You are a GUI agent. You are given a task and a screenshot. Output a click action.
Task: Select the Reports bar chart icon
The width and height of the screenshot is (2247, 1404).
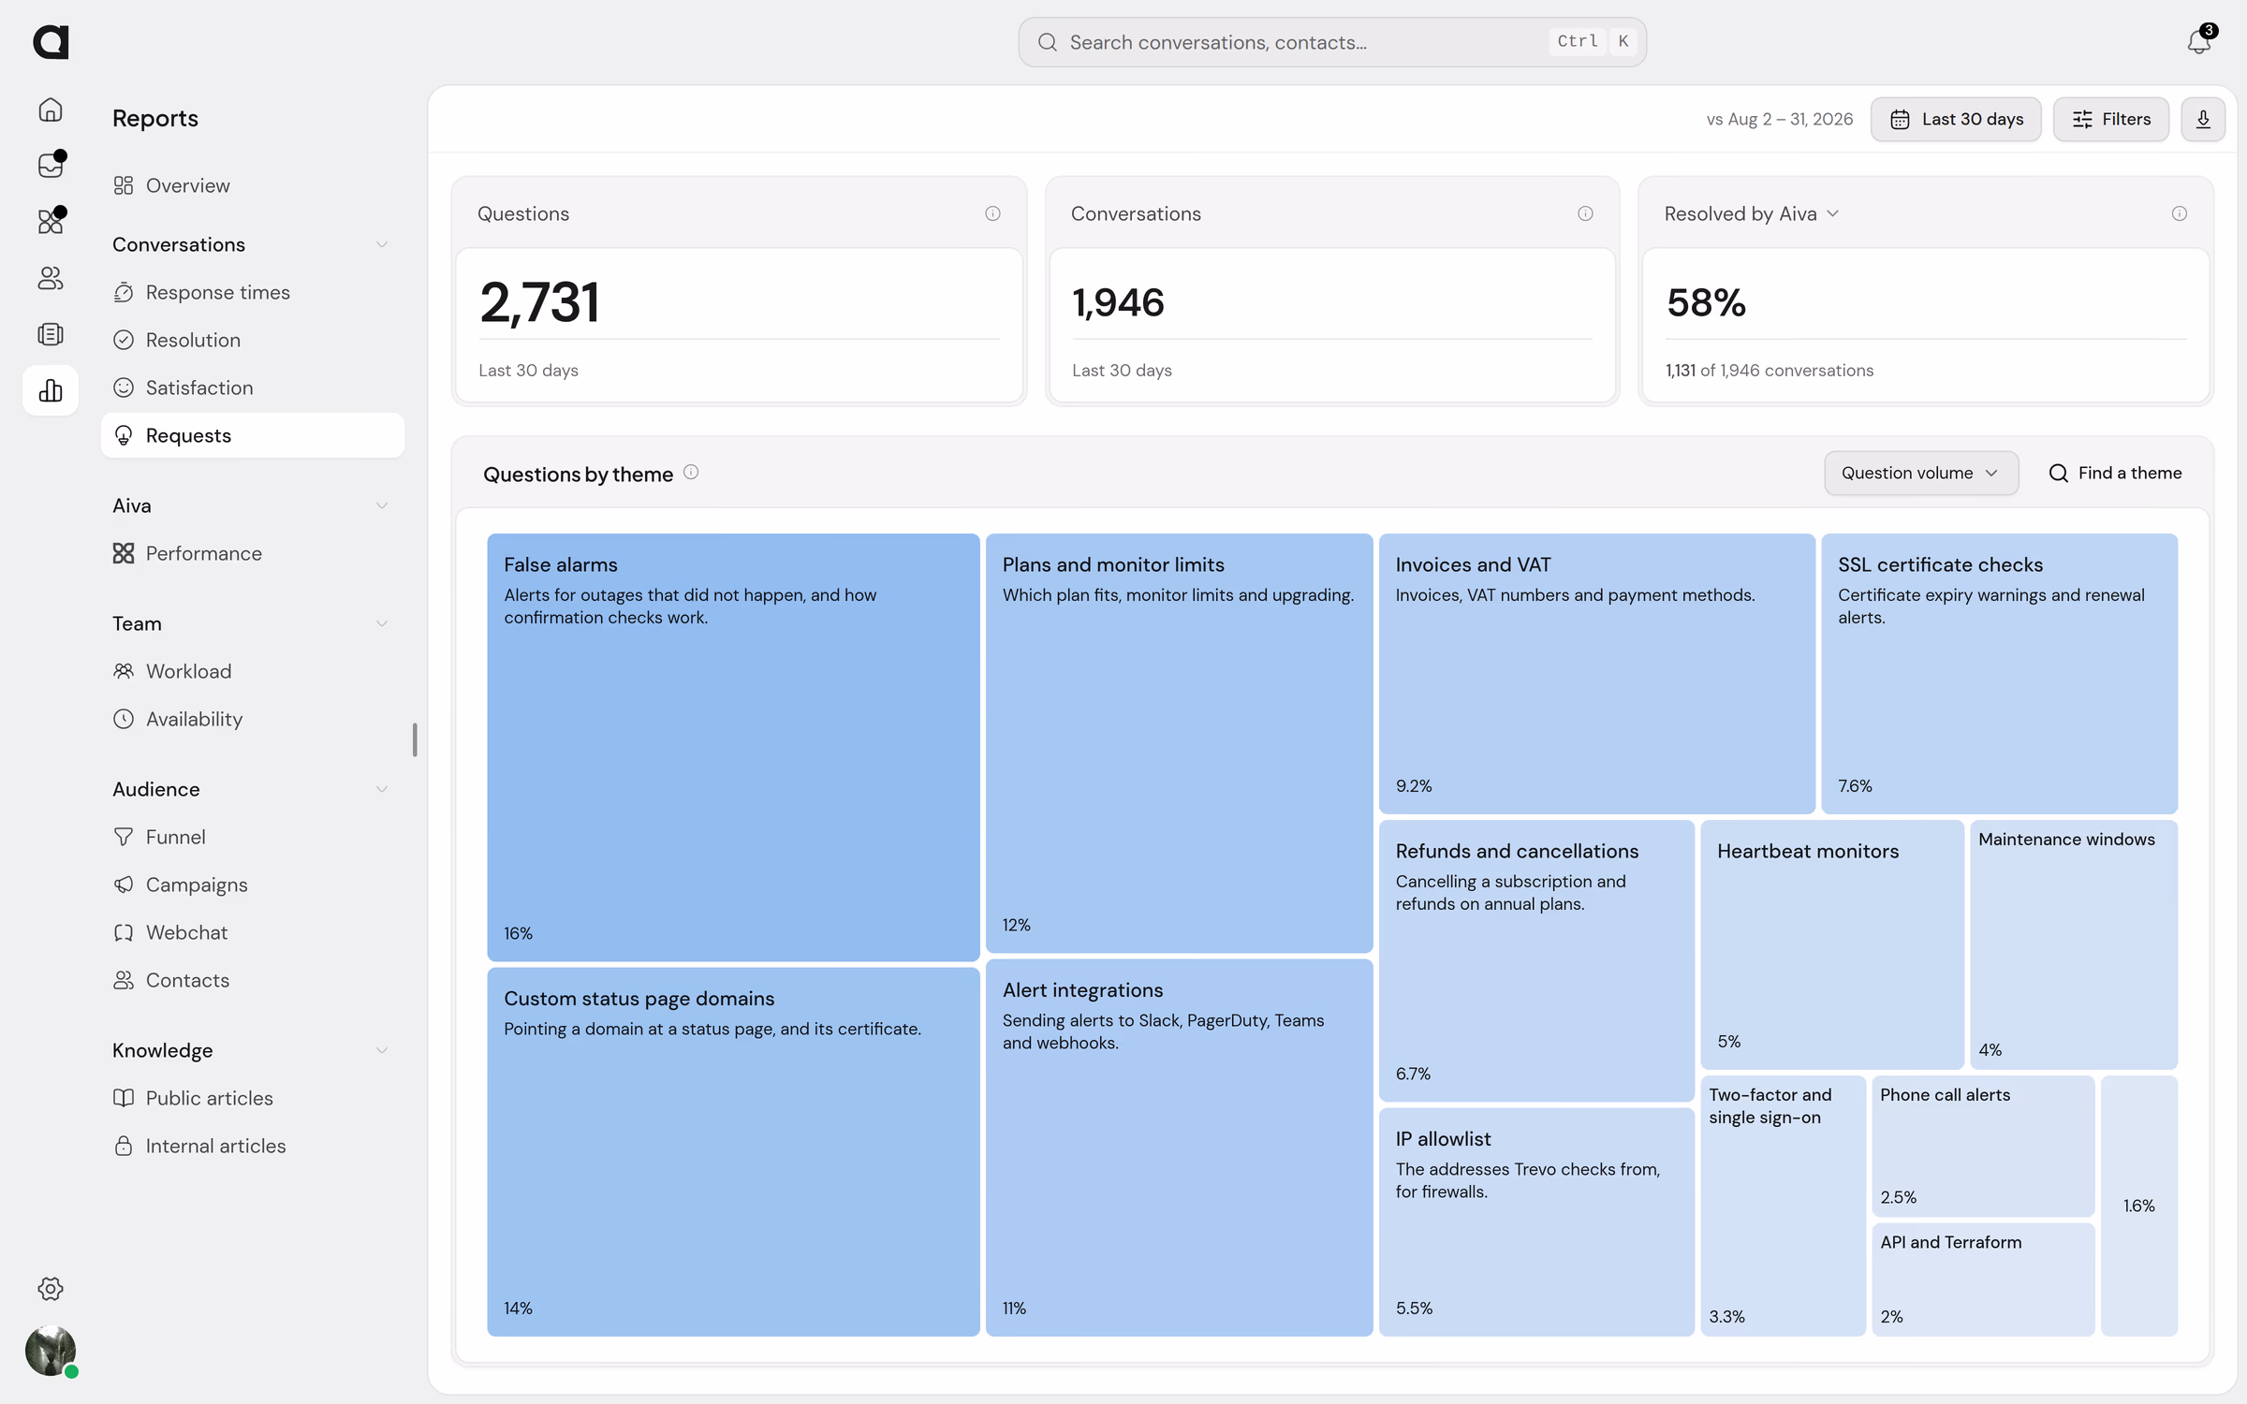51,390
